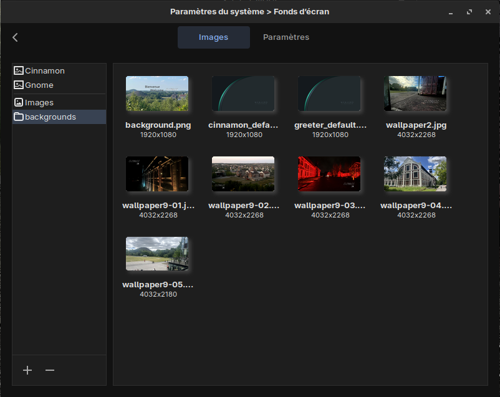Viewport: 500px width, 397px height.
Task: Choose the cinnamon_default wallpaper thumbnail
Action: pos(243,94)
